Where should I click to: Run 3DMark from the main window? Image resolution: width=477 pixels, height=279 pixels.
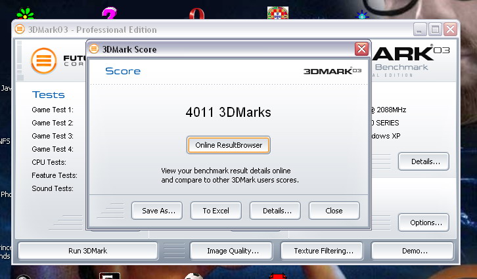[88, 251]
